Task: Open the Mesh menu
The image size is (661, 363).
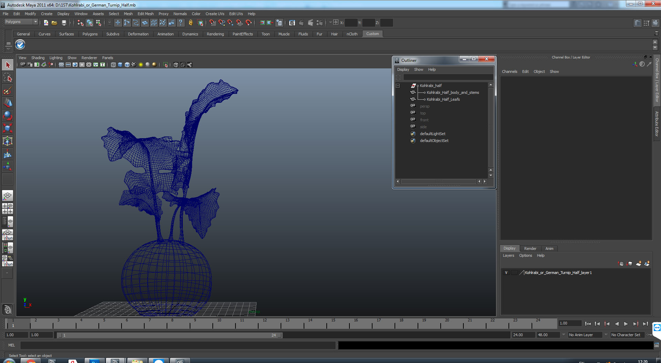Action: 128,14
